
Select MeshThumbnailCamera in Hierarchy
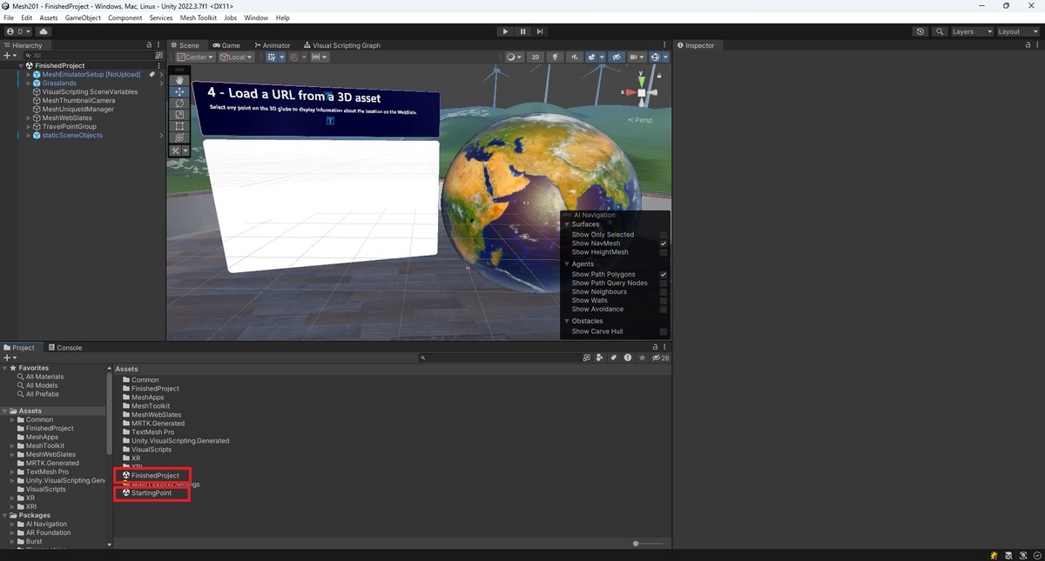[78, 101]
